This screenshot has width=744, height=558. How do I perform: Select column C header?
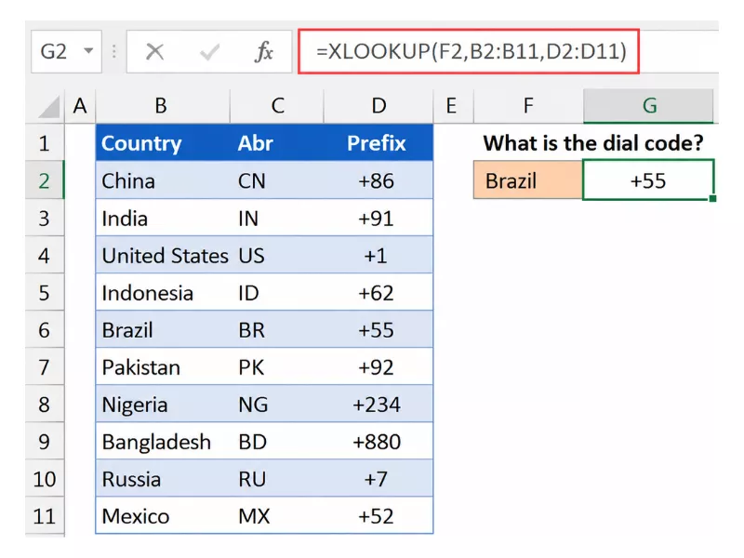click(277, 106)
